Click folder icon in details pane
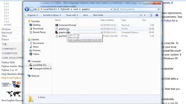 click(31, 99)
